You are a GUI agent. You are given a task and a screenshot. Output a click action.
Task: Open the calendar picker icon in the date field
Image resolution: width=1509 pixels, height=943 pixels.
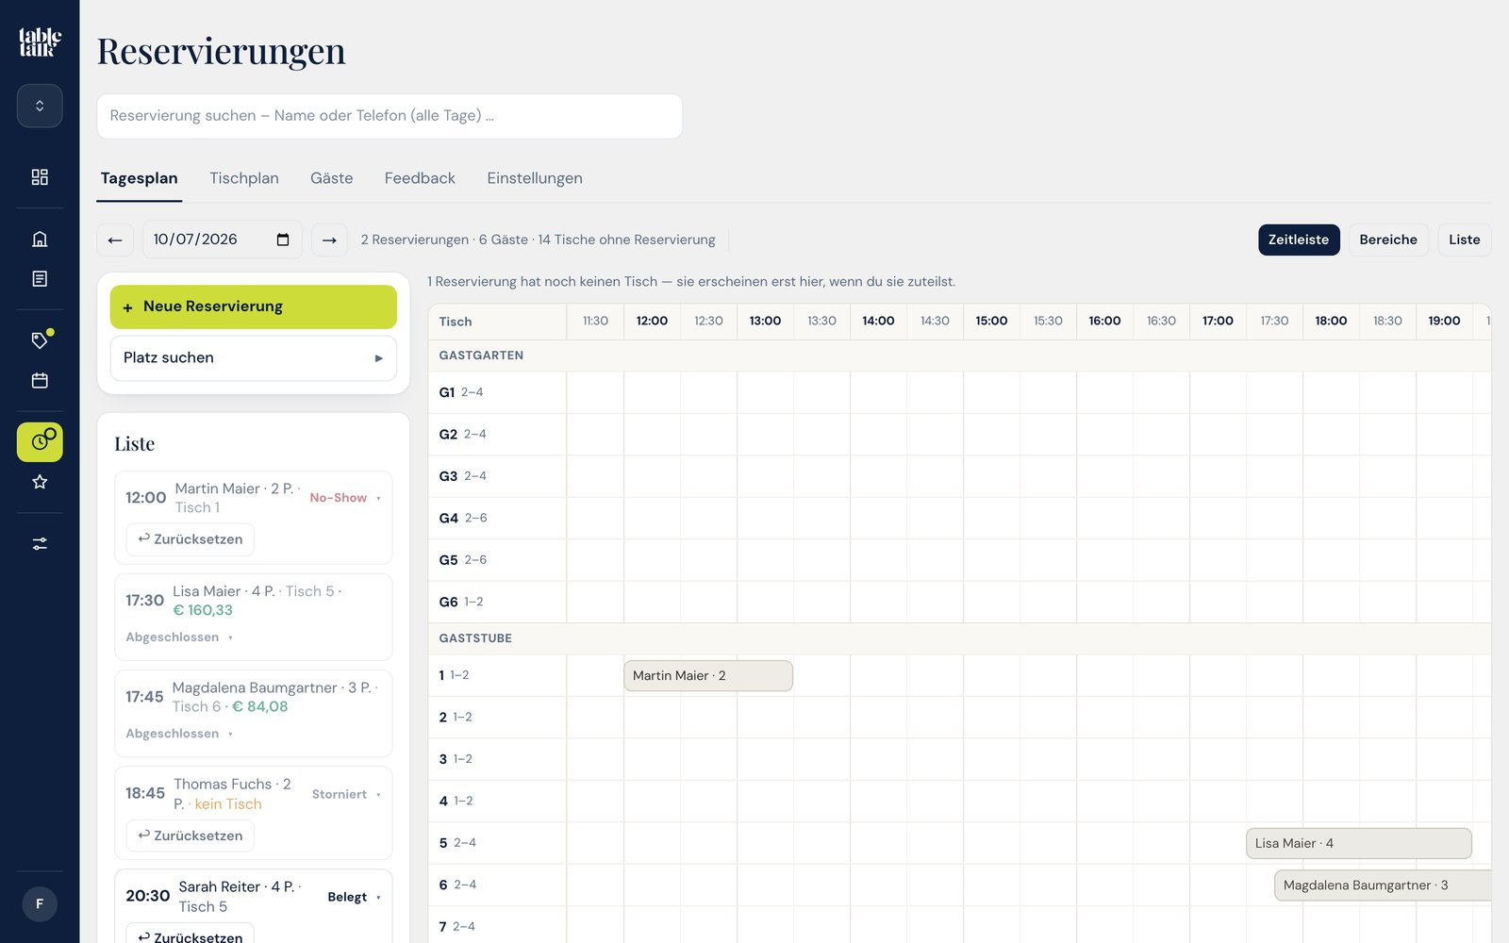coord(283,240)
